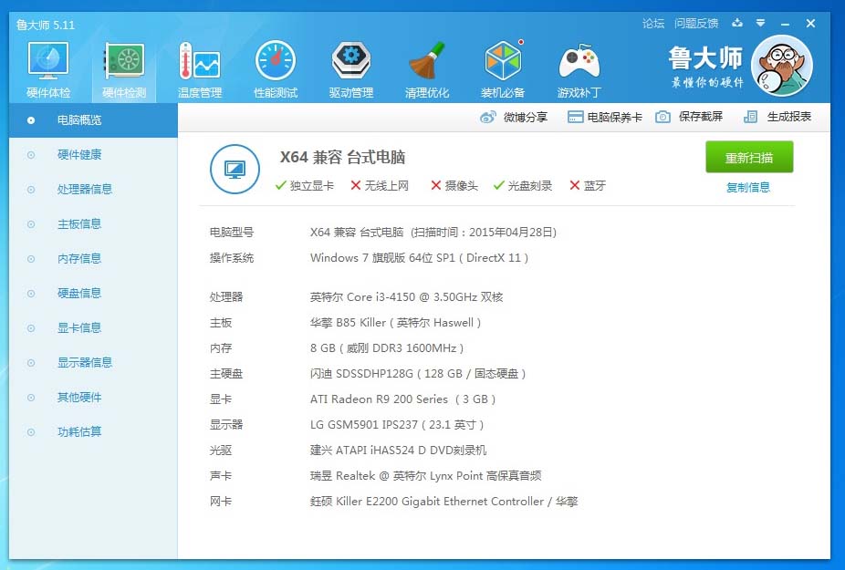Viewport: 845px width, 570px height.
Task: Click the ATI Radeon R9 200 value
Action: point(402,399)
